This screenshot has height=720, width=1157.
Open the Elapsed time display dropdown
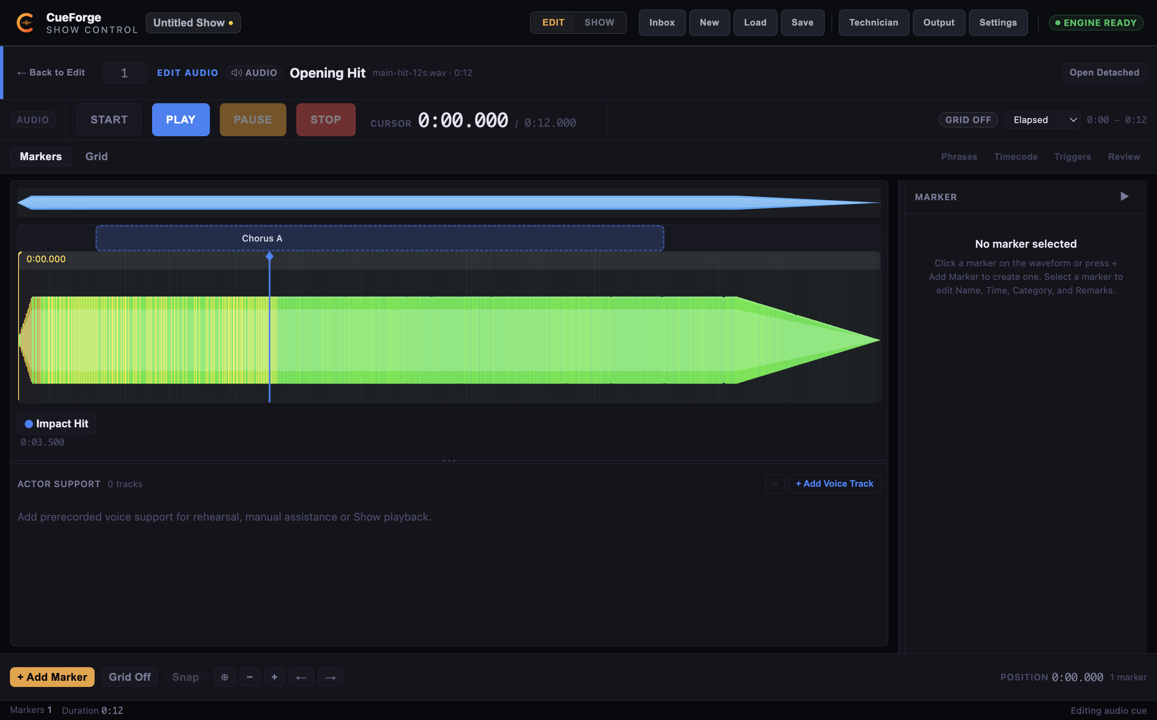[x=1043, y=120]
